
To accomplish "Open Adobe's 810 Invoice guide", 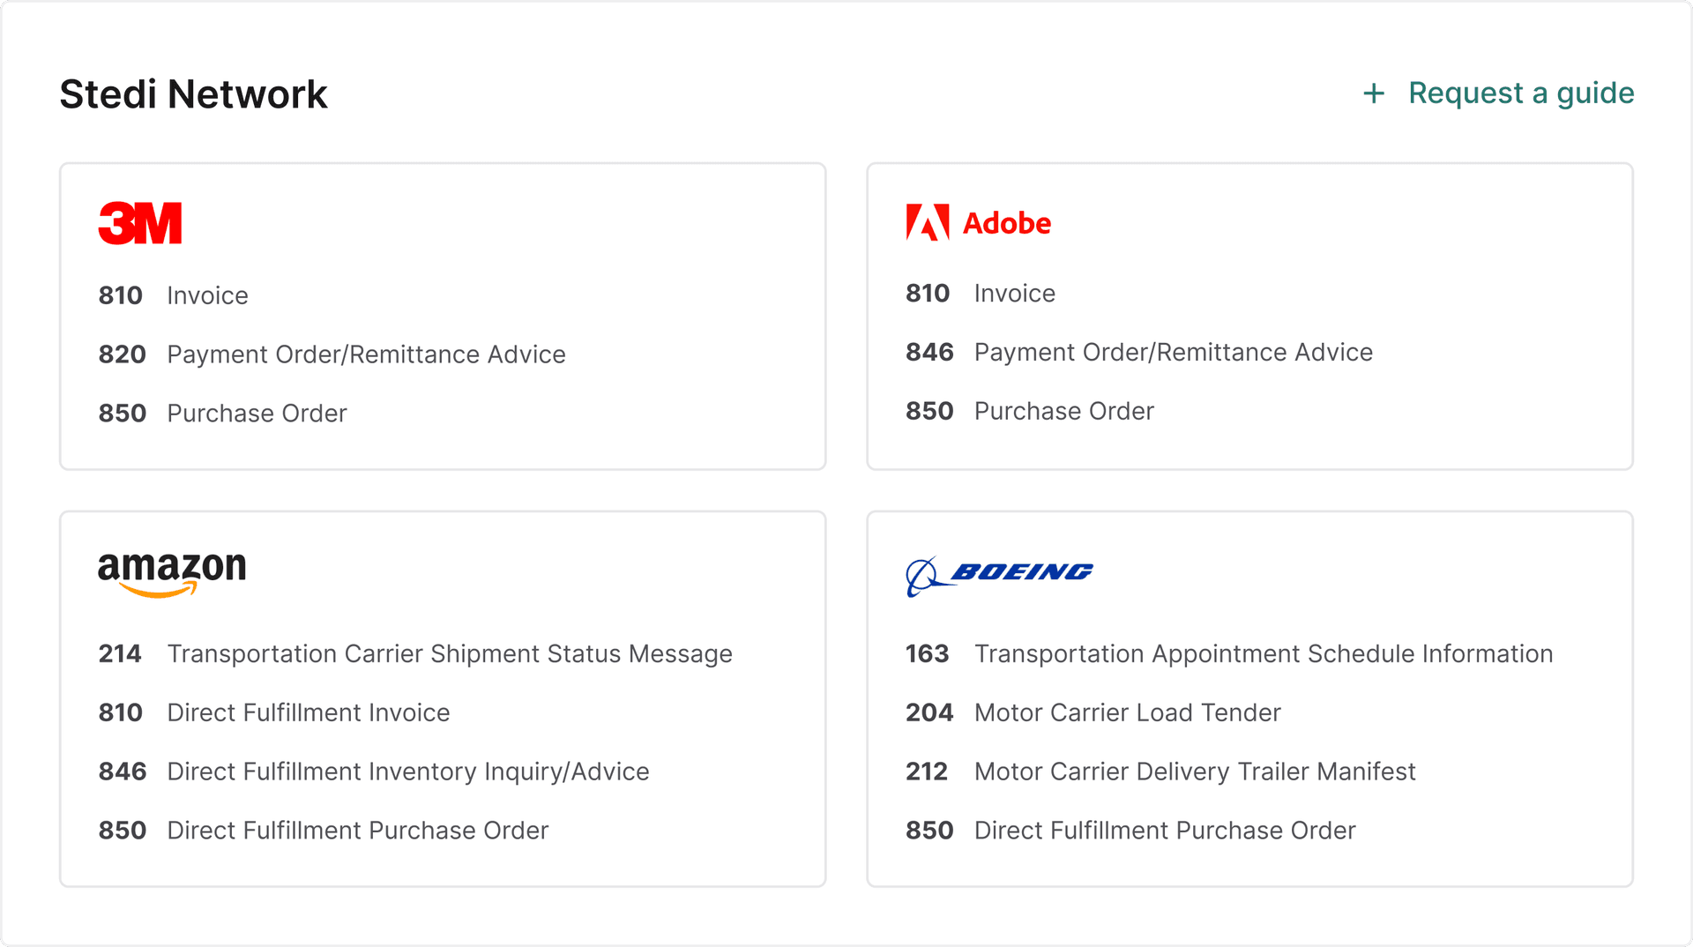I will tap(981, 294).
